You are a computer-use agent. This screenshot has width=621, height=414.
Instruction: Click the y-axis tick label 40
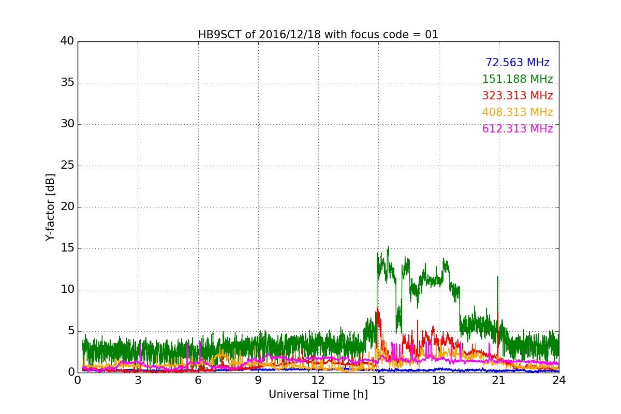tap(67, 41)
